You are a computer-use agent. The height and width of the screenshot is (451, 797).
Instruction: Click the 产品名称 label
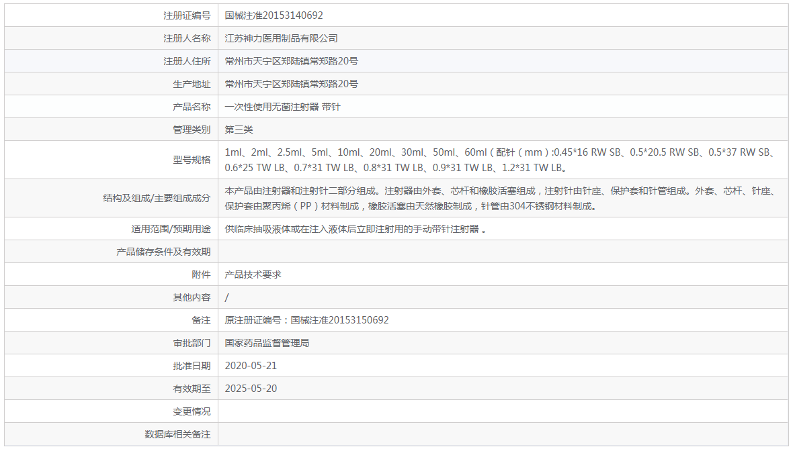point(192,107)
